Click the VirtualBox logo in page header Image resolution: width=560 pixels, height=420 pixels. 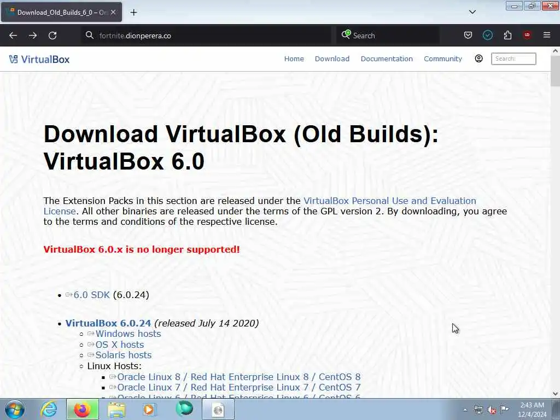[x=39, y=59]
